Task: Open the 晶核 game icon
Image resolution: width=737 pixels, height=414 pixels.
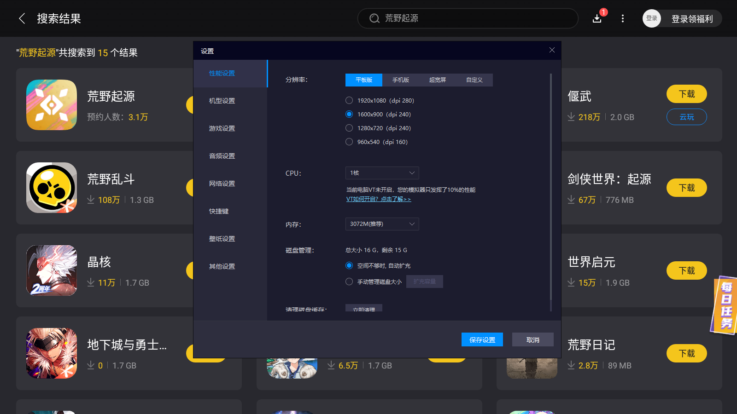Action: point(52,270)
